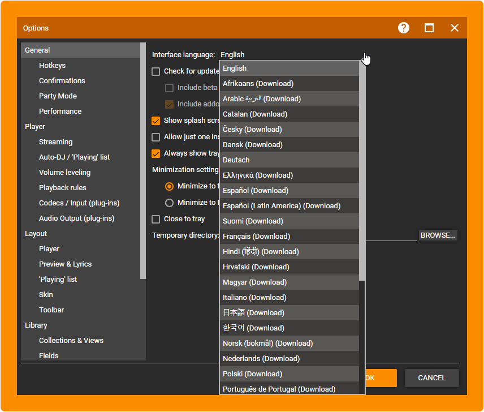Open the Skin layout settings
The width and height of the screenshot is (484, 412).
coord(46,295)
